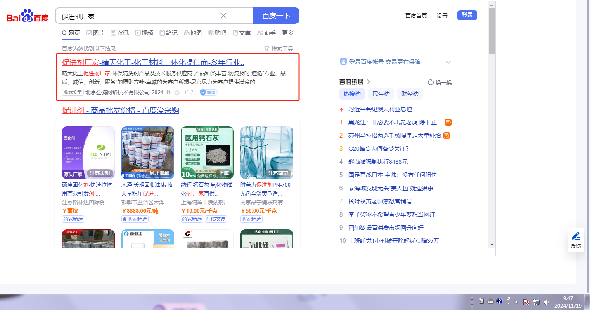Switch to the 图片 tab
The image size is (590, 310).
[95, 33]
